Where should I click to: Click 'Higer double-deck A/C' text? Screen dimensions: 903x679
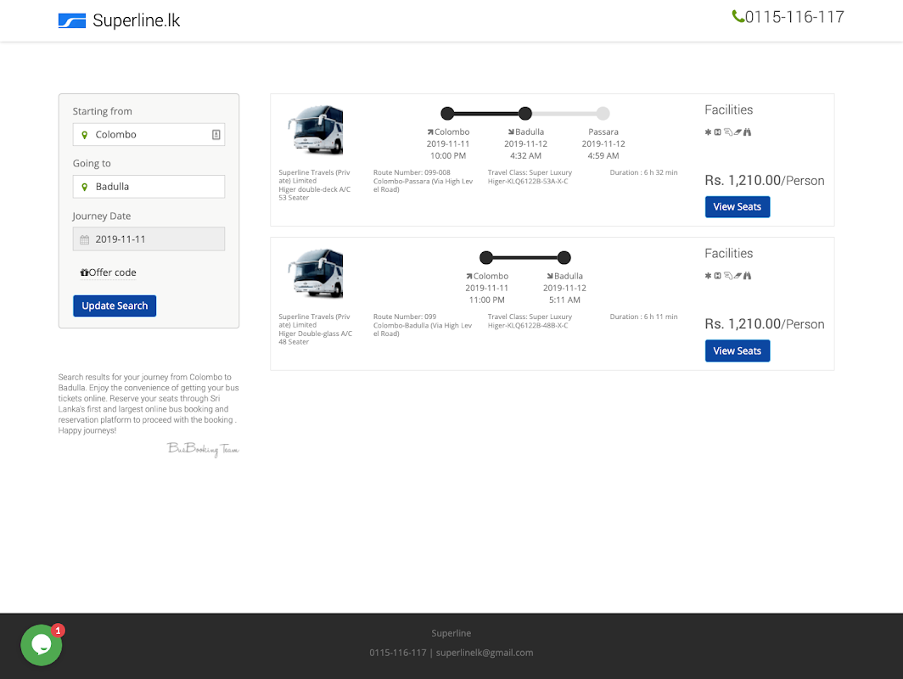[314, 189]
